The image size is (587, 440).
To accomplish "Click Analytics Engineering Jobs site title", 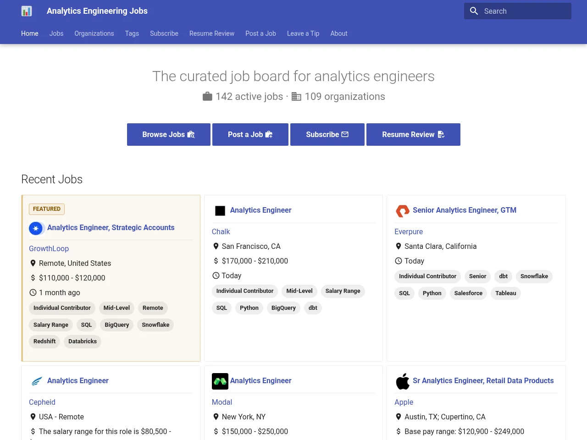I will (x=97, y=11).
